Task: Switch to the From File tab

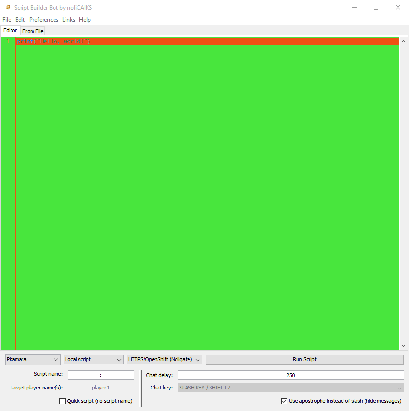Action: (33, 31)
